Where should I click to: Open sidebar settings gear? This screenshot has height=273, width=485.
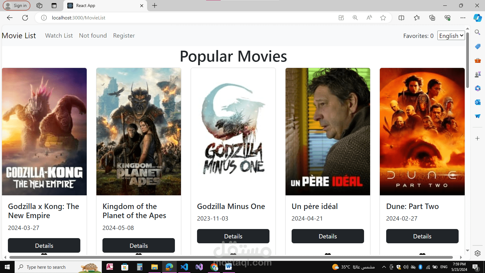tap(477, 253)
